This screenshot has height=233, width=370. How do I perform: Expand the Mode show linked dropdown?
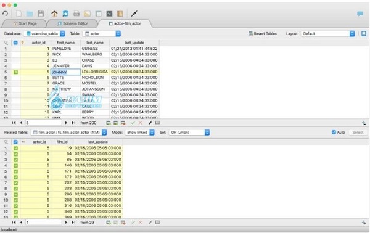point(140,133)
